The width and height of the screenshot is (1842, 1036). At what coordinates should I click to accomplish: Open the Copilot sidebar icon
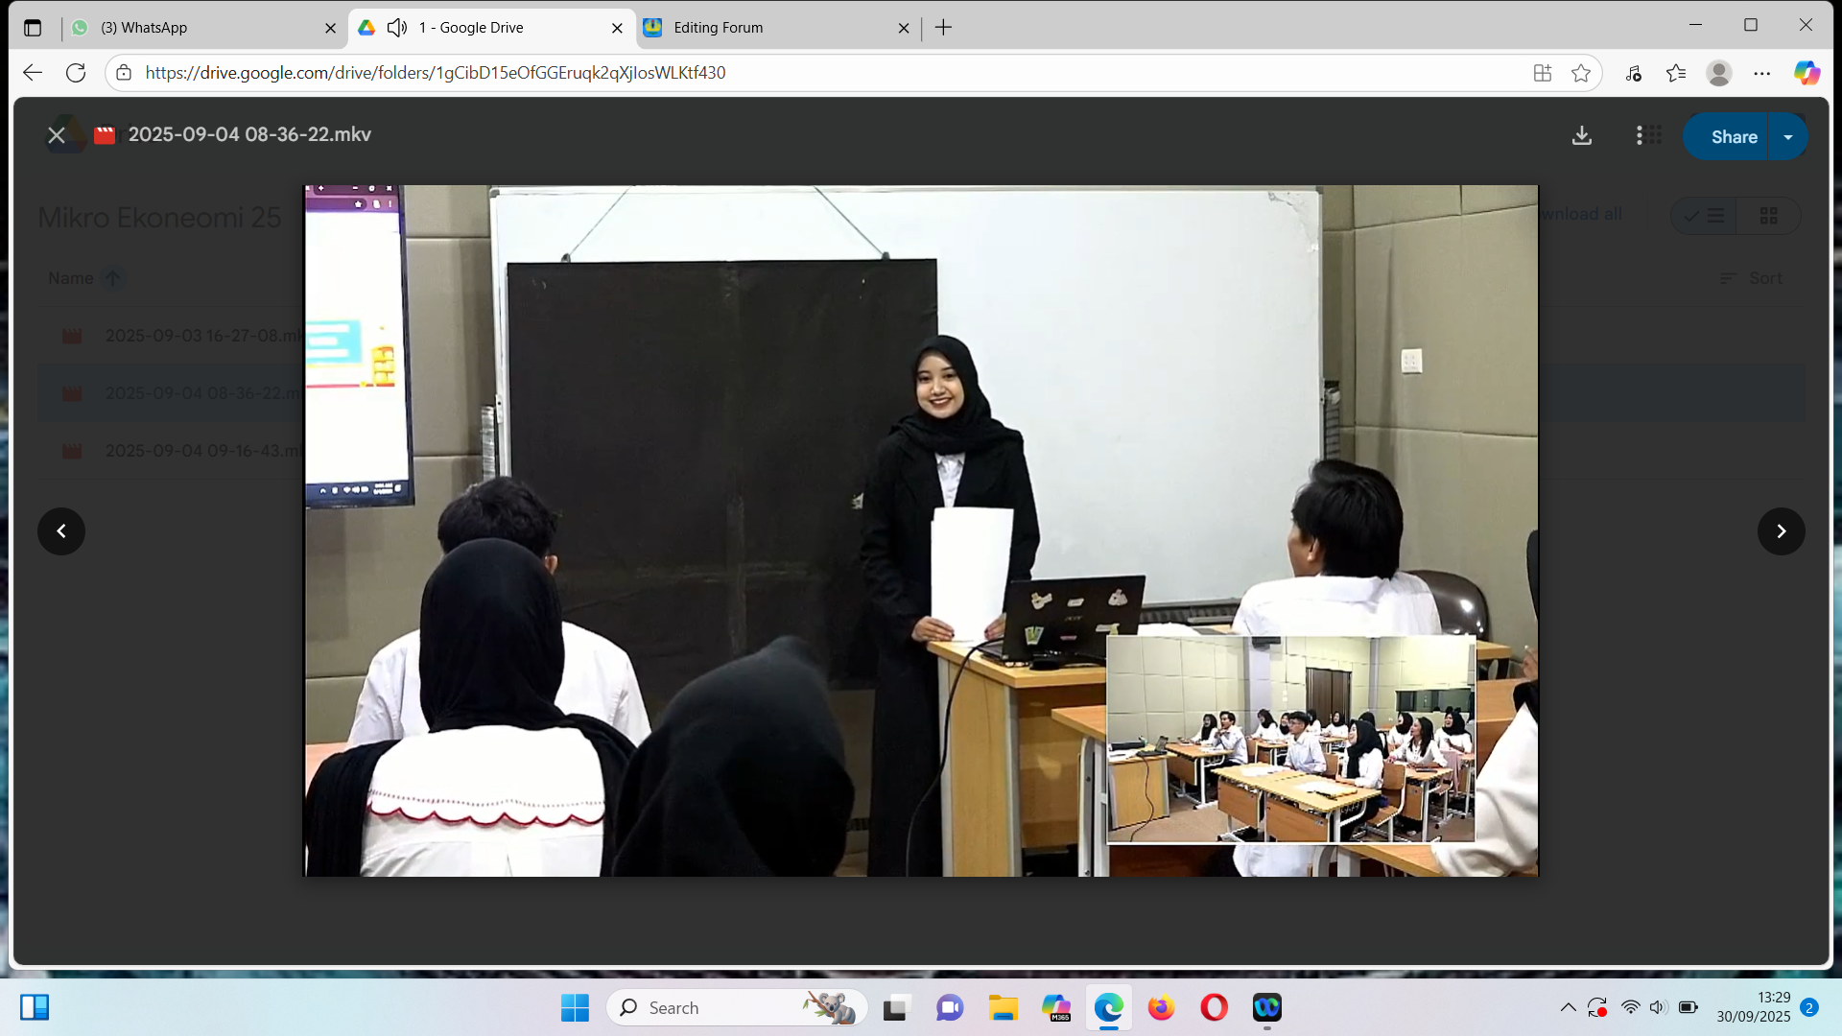(1807, 73)
